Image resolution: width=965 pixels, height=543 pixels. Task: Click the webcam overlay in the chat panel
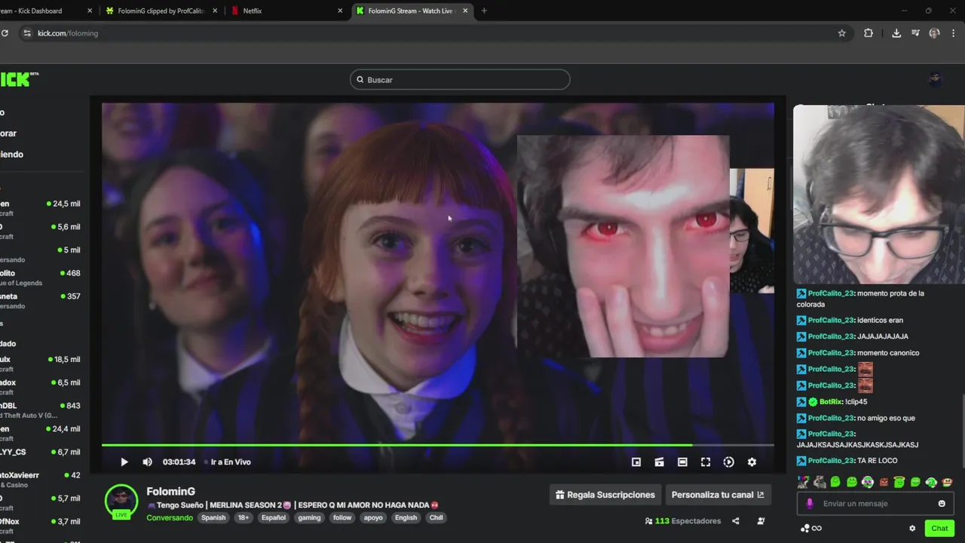878,195
